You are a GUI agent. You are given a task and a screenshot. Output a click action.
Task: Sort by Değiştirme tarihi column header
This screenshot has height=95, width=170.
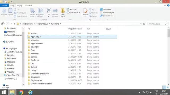click(75, 29)
